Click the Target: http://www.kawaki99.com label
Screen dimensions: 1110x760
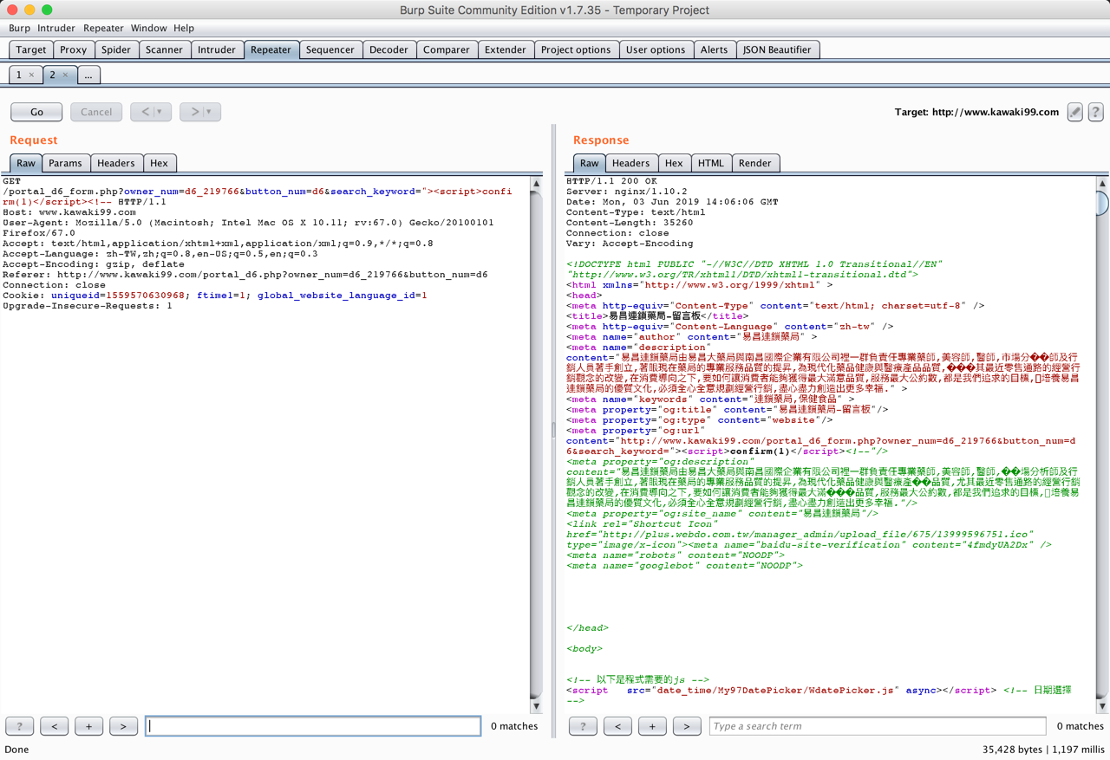tap(976, 112)
